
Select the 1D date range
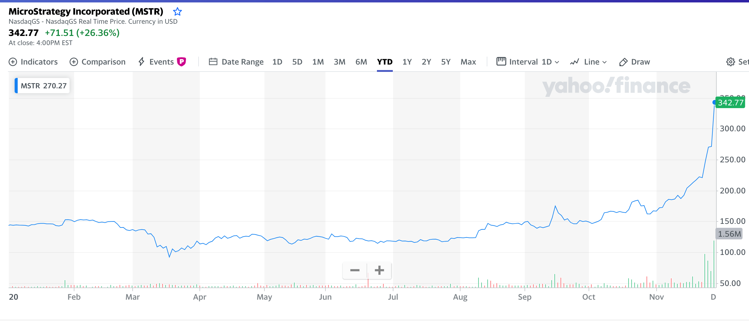pyautogui.click(x=277, y=62)
